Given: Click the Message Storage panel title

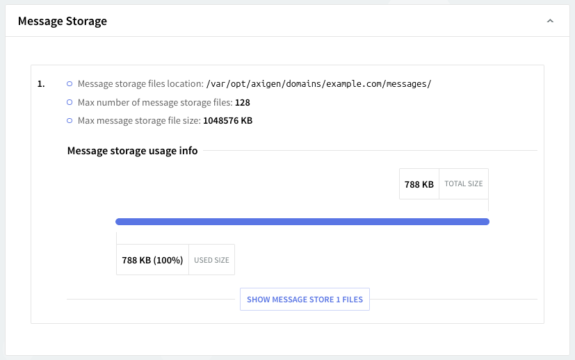Looking at the screenshot, I should [x=63, y=21].
